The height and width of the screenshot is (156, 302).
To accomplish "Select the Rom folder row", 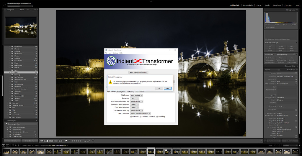I will (21, 72).
